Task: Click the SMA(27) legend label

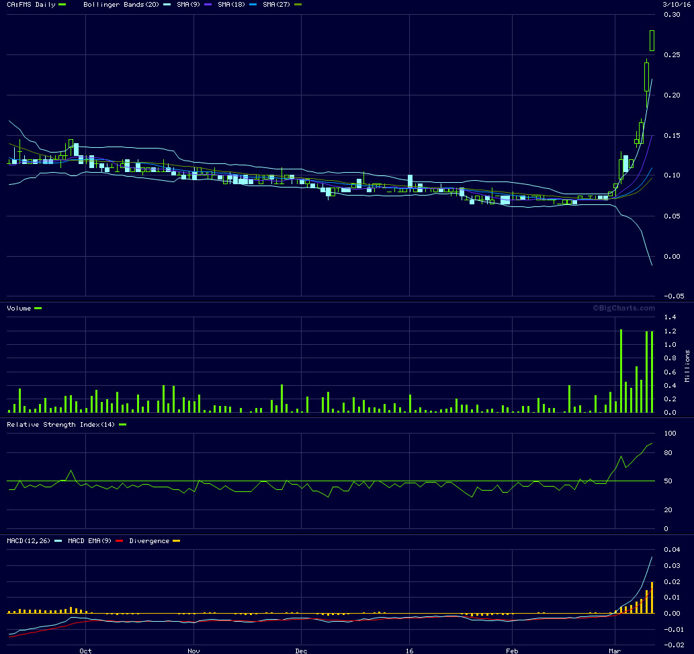Action: point(276,5)
